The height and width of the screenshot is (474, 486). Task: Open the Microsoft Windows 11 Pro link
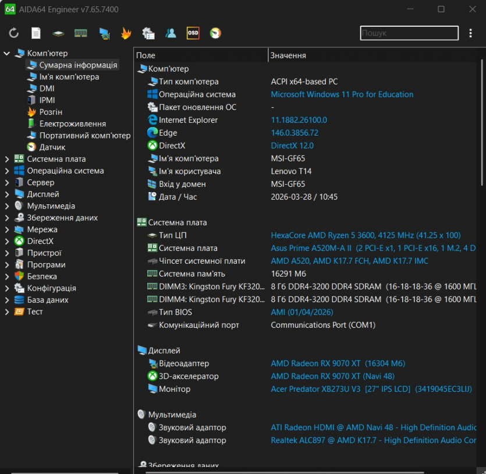(342, 94)
